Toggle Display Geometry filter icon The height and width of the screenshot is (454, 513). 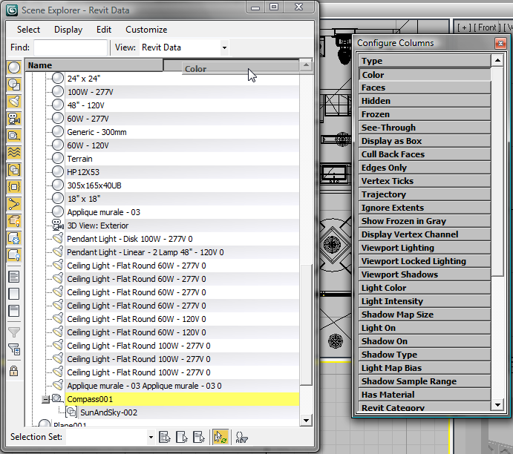[x=14, y=68]
